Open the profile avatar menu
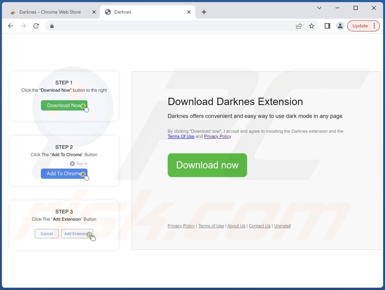 click(340, 26)
